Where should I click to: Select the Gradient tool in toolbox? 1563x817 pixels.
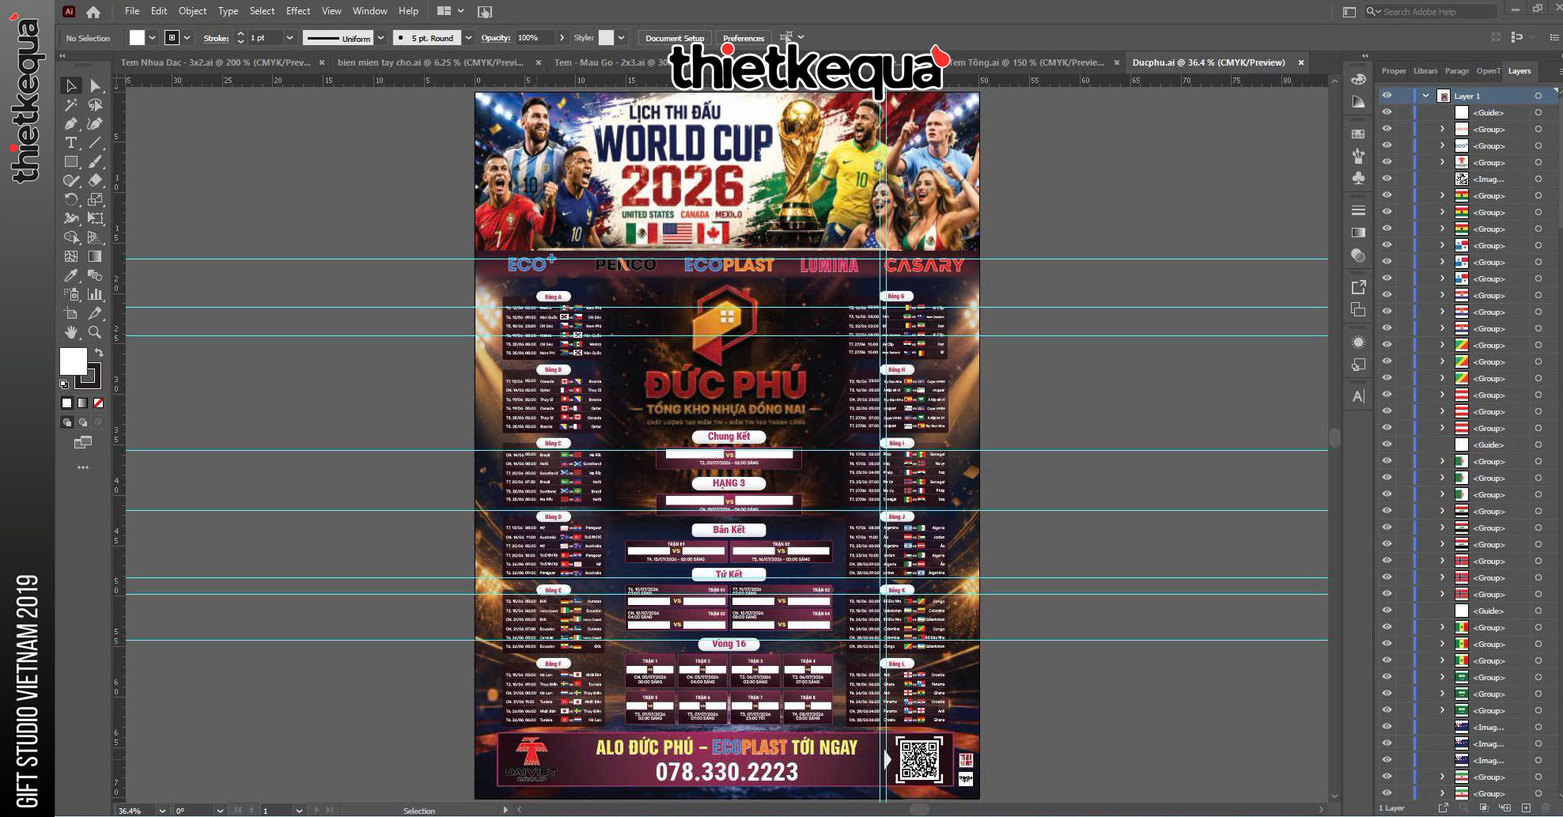[95, 256]
